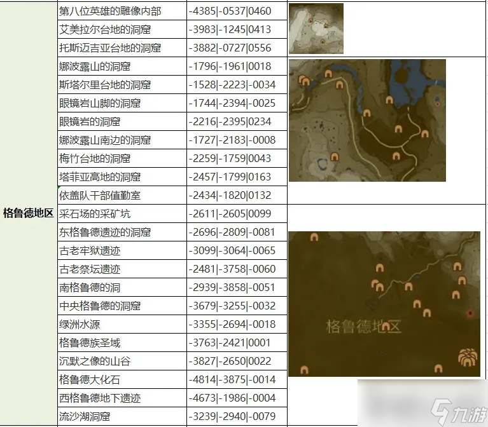488x427 pixels.
Task: Click coordinate -4385|-0537|0460
Action: pos(230,11)
